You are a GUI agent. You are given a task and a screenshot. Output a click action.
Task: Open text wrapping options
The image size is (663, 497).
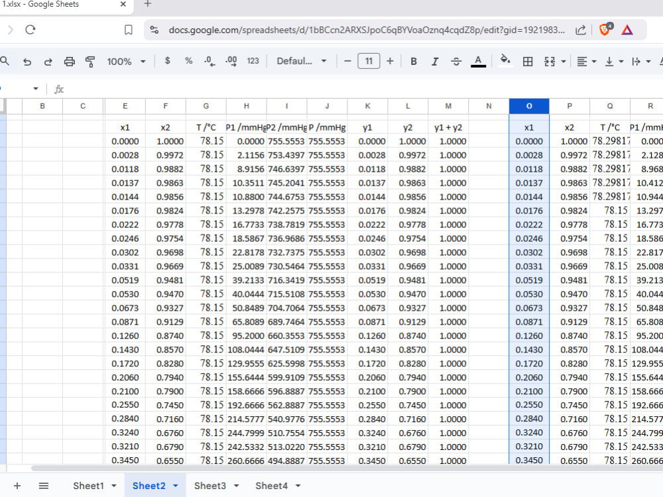click(x=640, y=62)
